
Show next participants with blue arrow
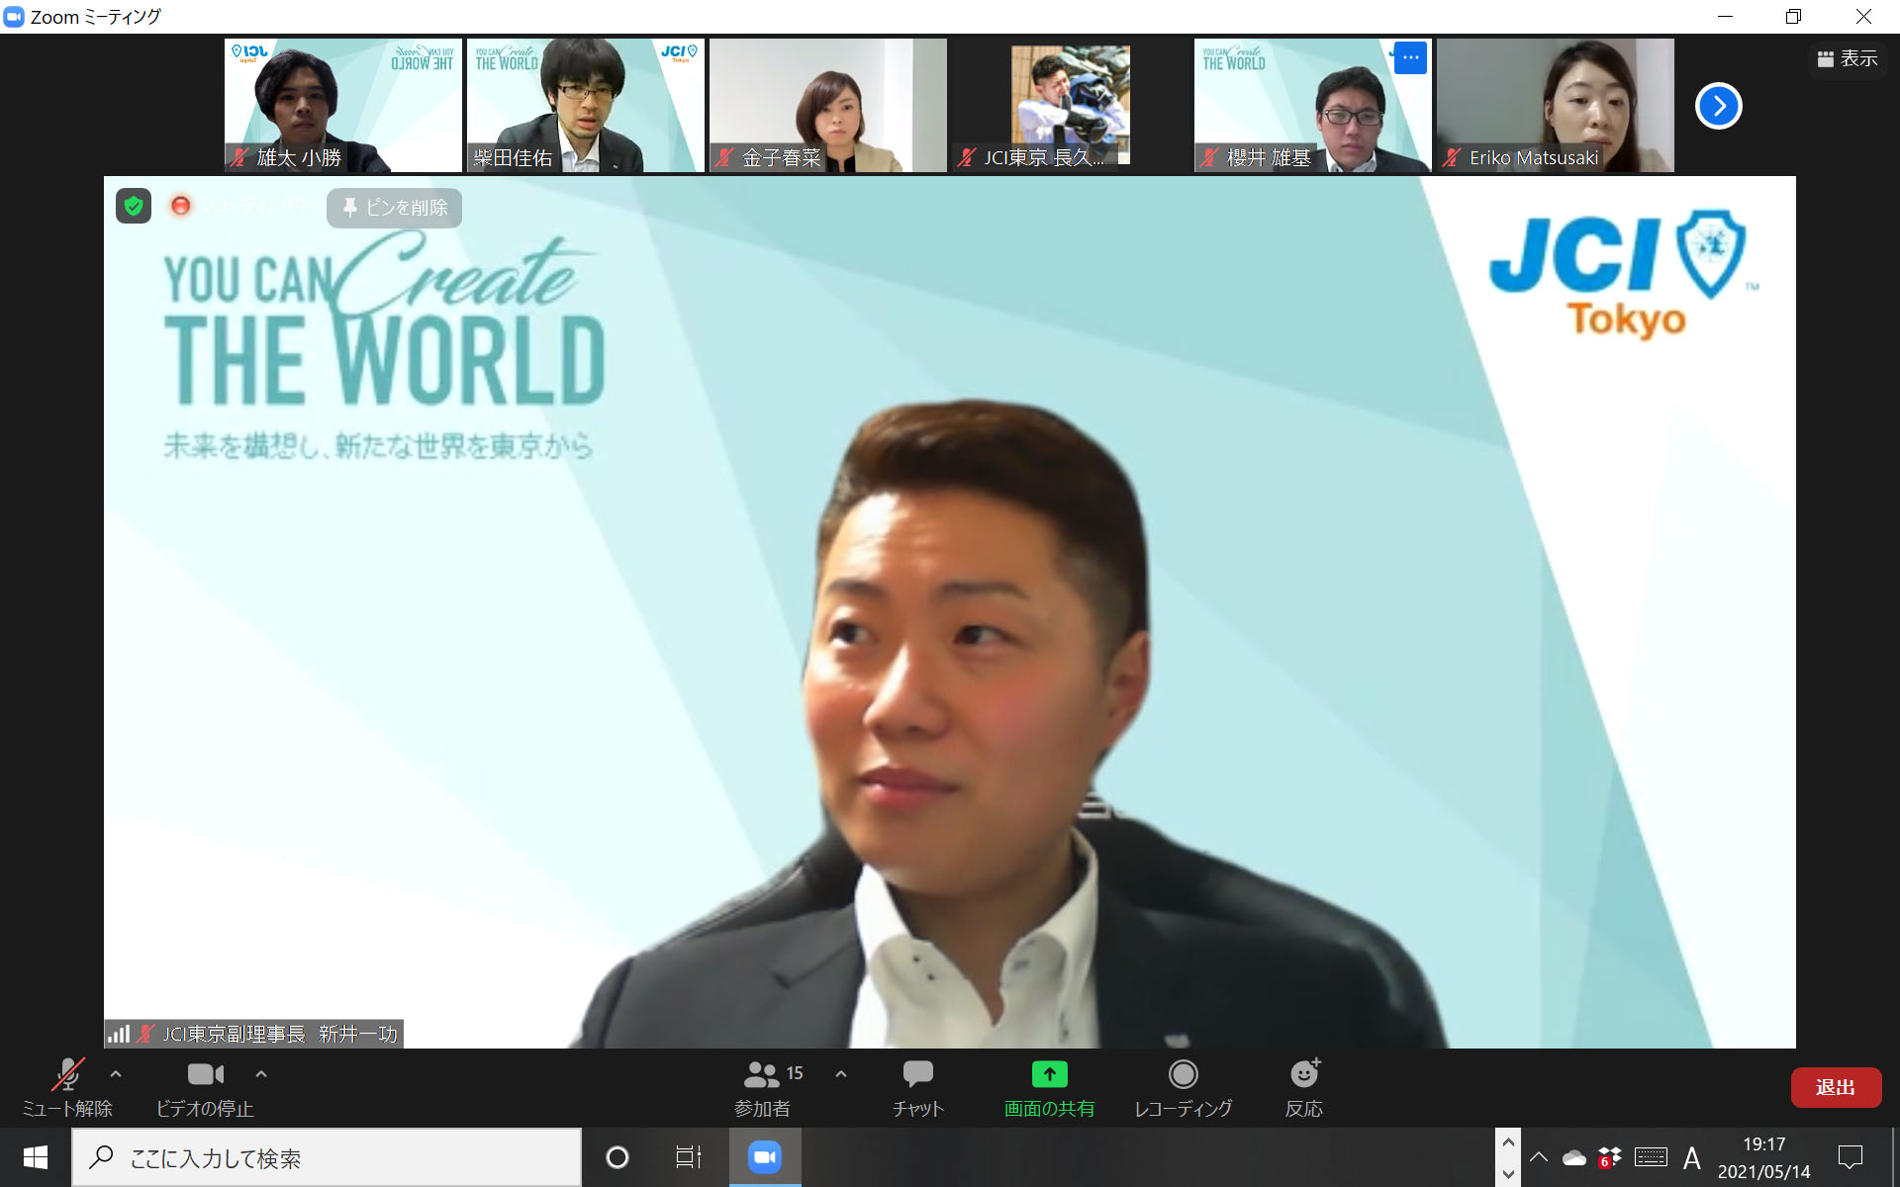pos(1718,106)
